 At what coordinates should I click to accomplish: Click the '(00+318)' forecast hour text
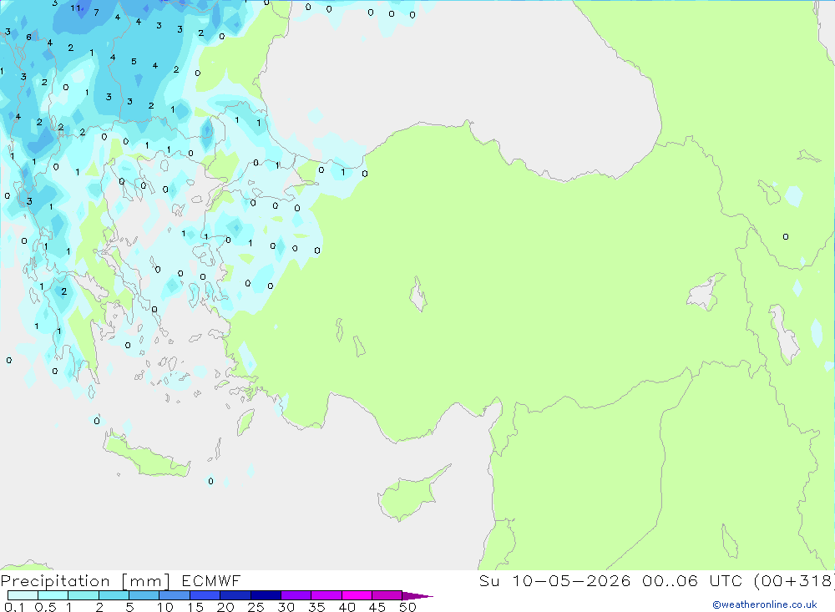pos(794,581)
